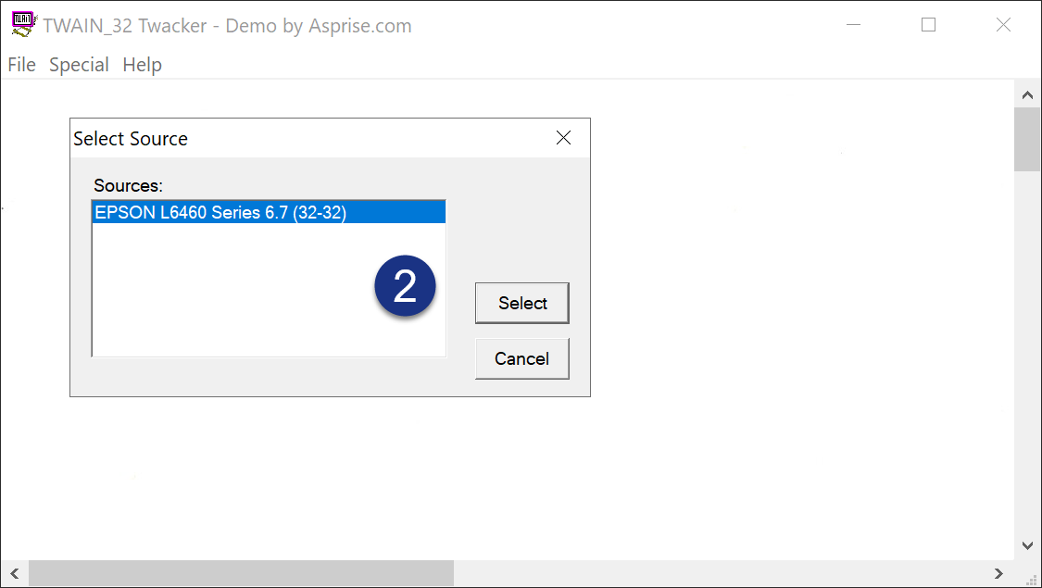The image size is (1042, 588).
Task: Click empty area of the Sources list
Action: coord(232,293)
